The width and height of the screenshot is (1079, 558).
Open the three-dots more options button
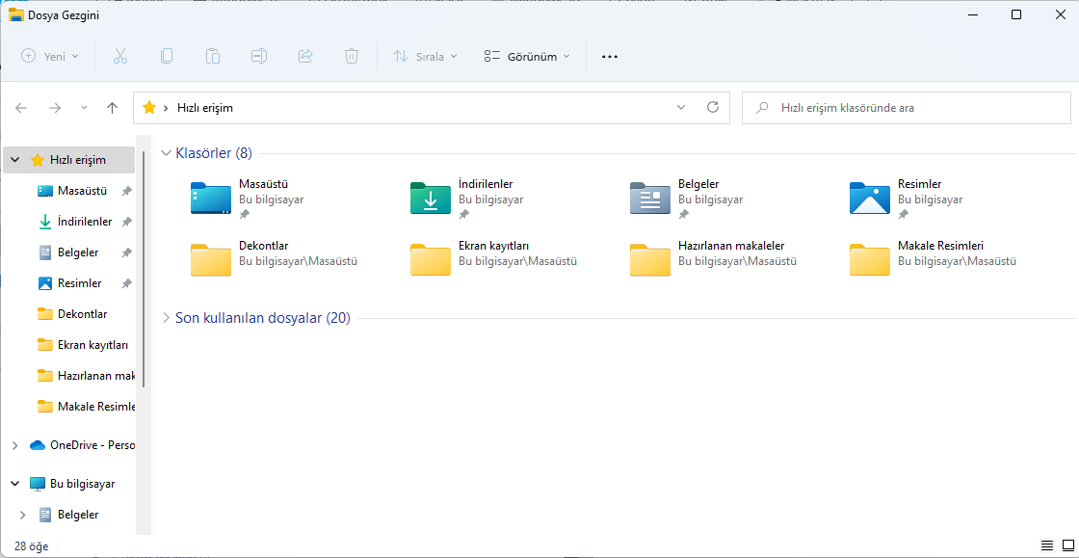(609, 56)
